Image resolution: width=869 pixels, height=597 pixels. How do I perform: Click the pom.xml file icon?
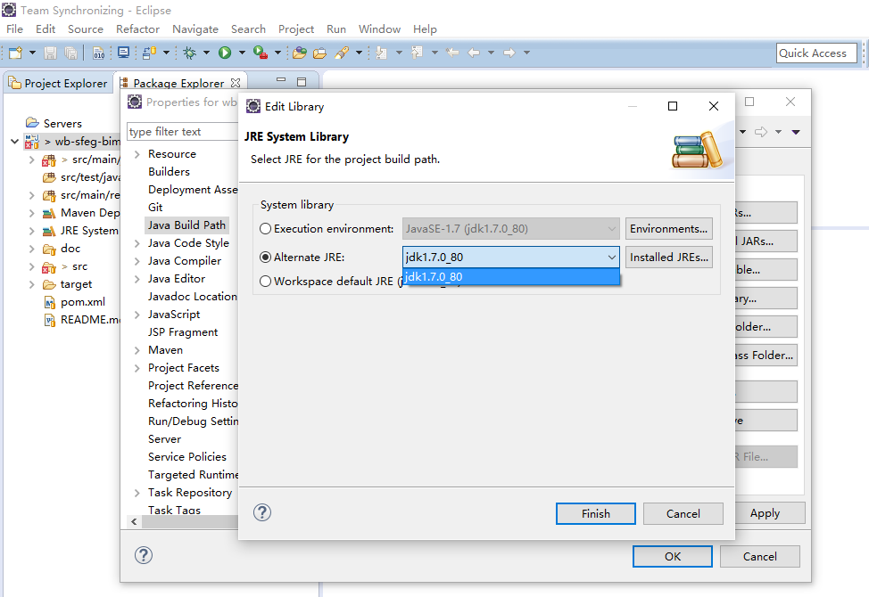[x=49, y=302]
